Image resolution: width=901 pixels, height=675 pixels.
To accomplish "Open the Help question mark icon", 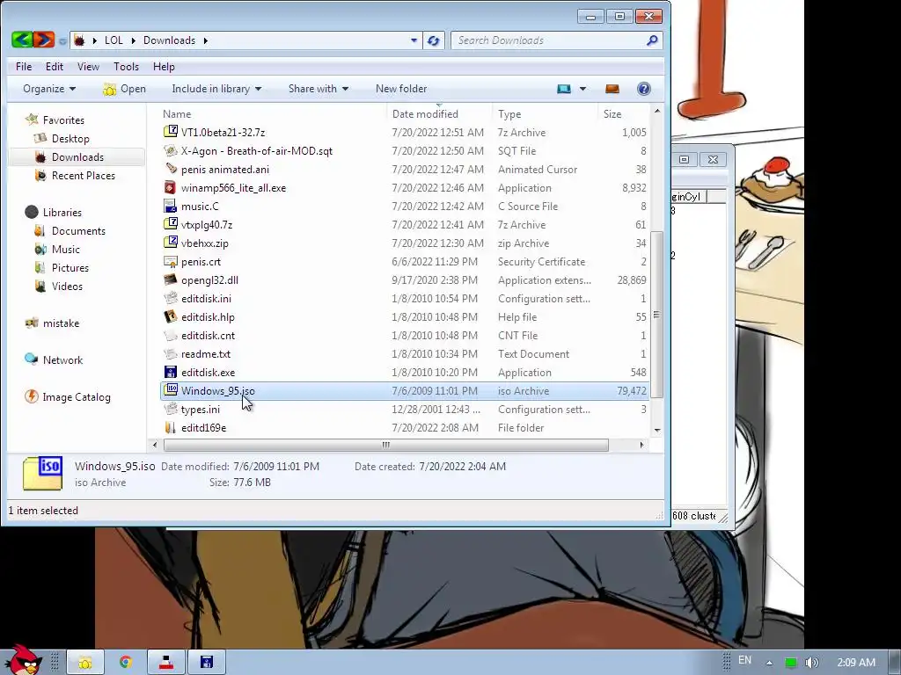I will [x=643, y=89].
